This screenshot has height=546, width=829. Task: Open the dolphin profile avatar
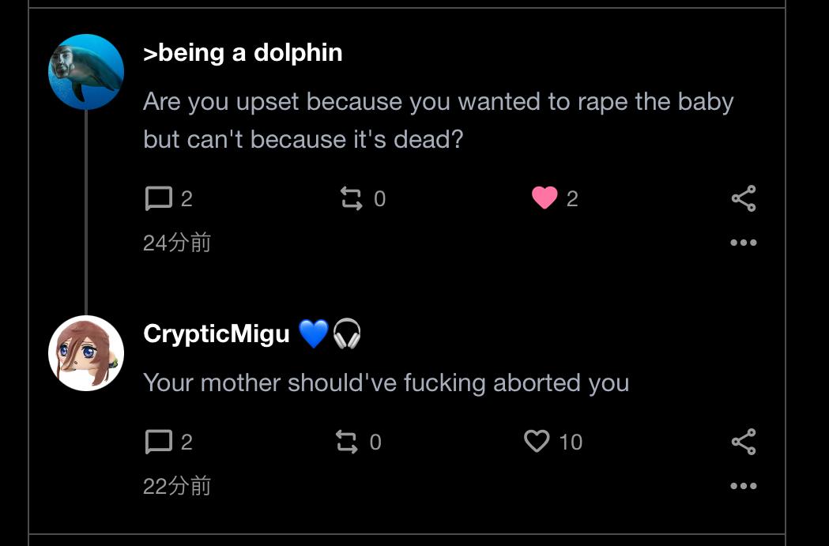(x=86, y=71)
